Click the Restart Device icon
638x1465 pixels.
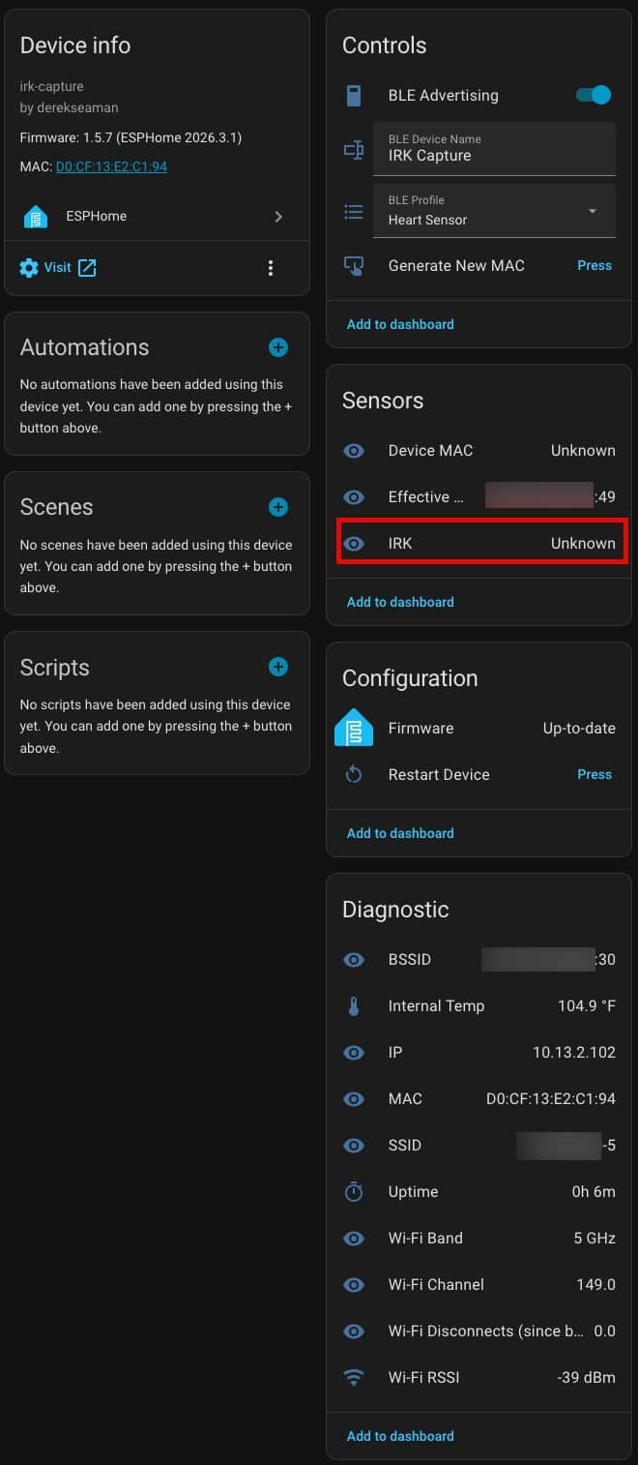(x=354, y=774)
